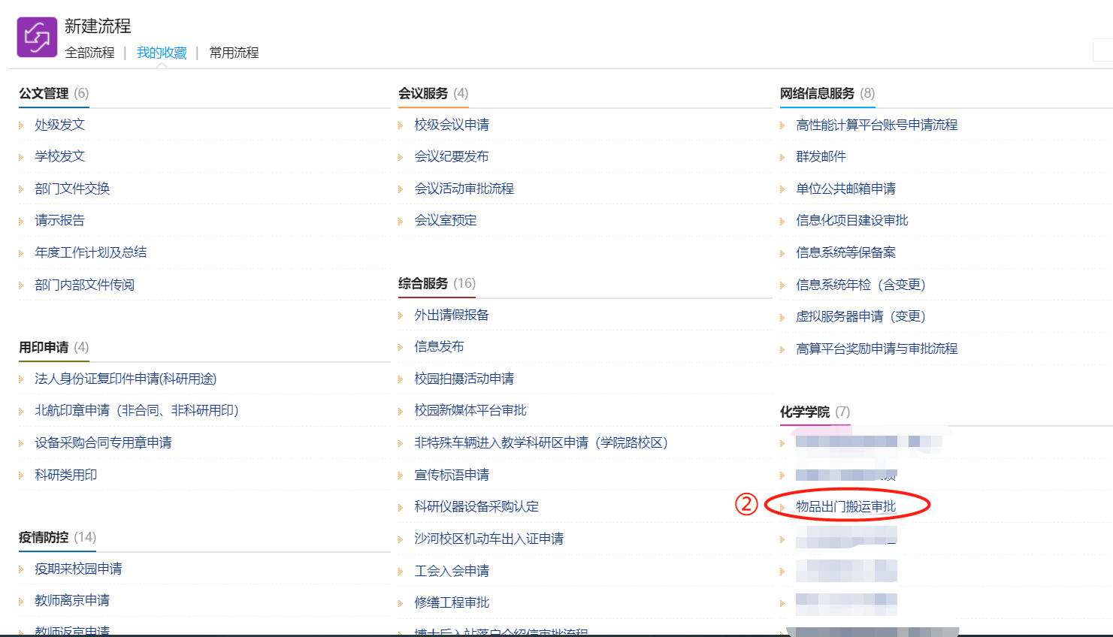Image resolution: width=1113 pixels, height=637 pixels.
Task: Open 单位公共邮箱申请 form
Action: (845, 189)
